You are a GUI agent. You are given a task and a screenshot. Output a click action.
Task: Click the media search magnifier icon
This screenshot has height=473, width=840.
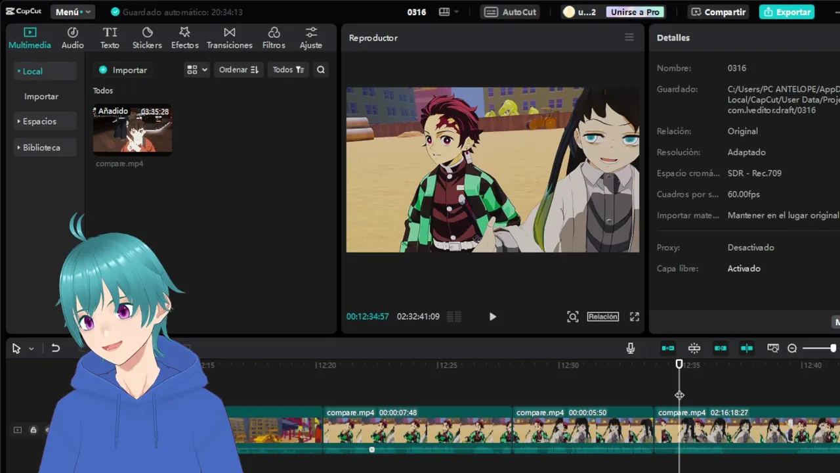pos(321,70)
